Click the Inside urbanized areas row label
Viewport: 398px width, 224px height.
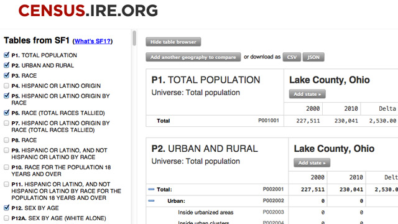pos(206,212)
